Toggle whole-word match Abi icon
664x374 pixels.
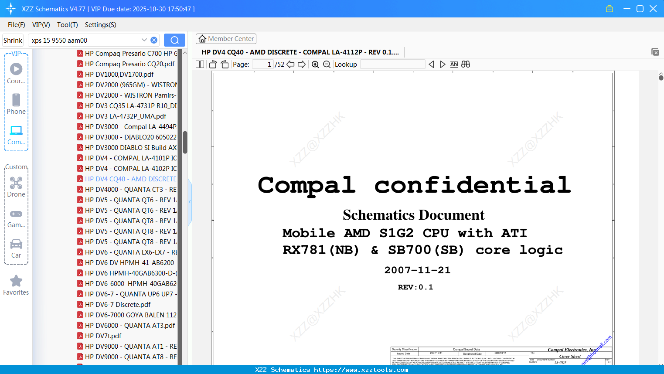(454, 65)
